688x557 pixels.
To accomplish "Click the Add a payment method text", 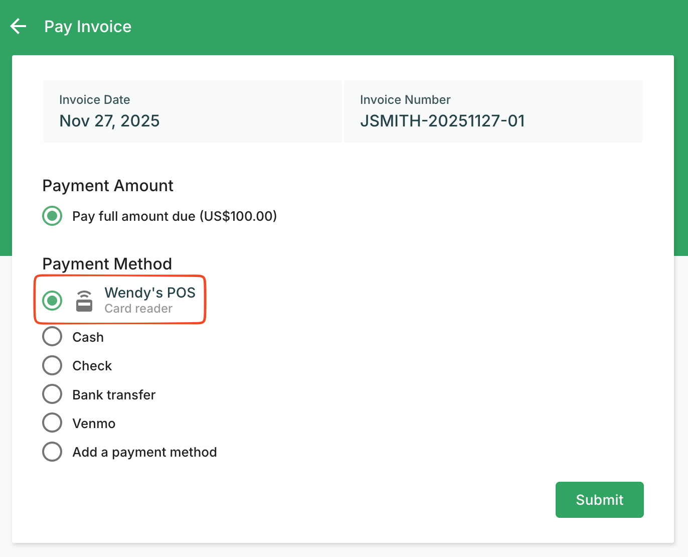I will [144, 452].
